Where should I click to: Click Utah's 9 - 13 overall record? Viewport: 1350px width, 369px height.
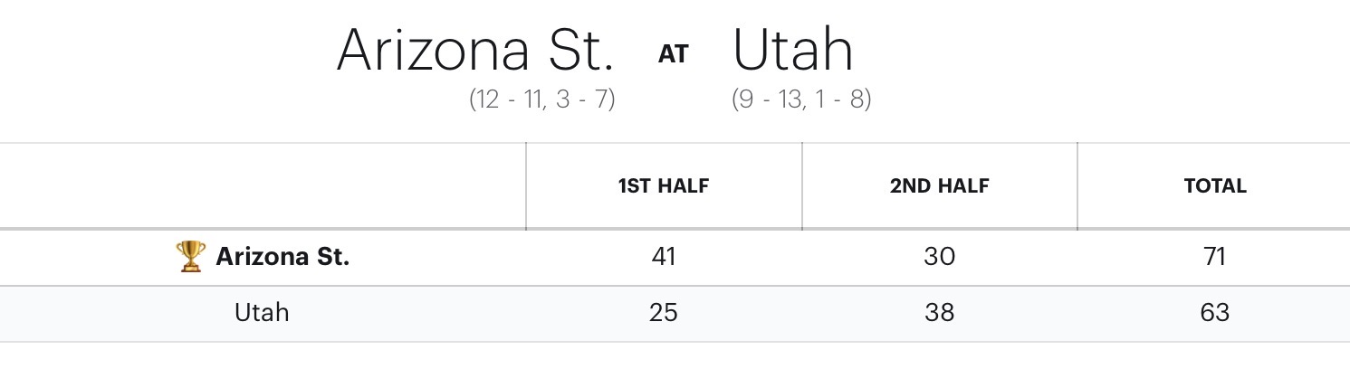tap(770, 99)
